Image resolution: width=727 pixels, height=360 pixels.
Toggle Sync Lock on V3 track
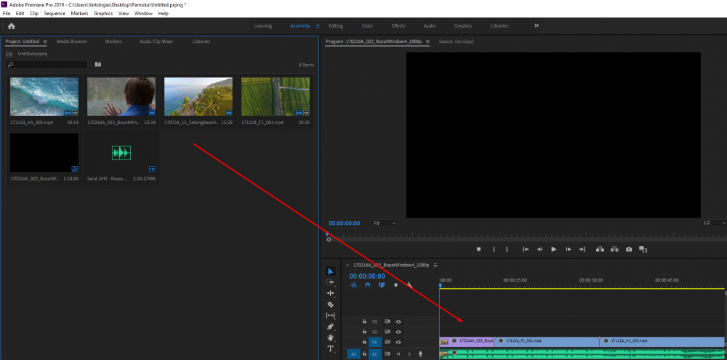tap(387, 321)
